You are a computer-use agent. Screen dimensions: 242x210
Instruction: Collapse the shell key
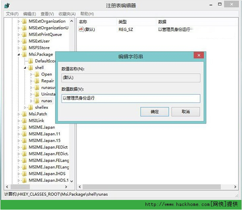coord(25,68)
